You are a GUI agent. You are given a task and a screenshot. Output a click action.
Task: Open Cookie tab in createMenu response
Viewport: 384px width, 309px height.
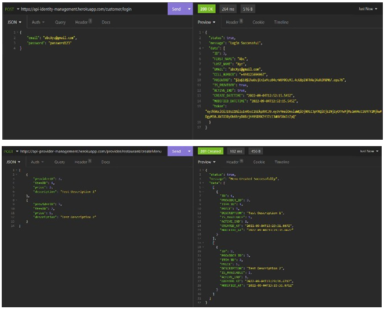pyautogui.click(x=259, y=162)
